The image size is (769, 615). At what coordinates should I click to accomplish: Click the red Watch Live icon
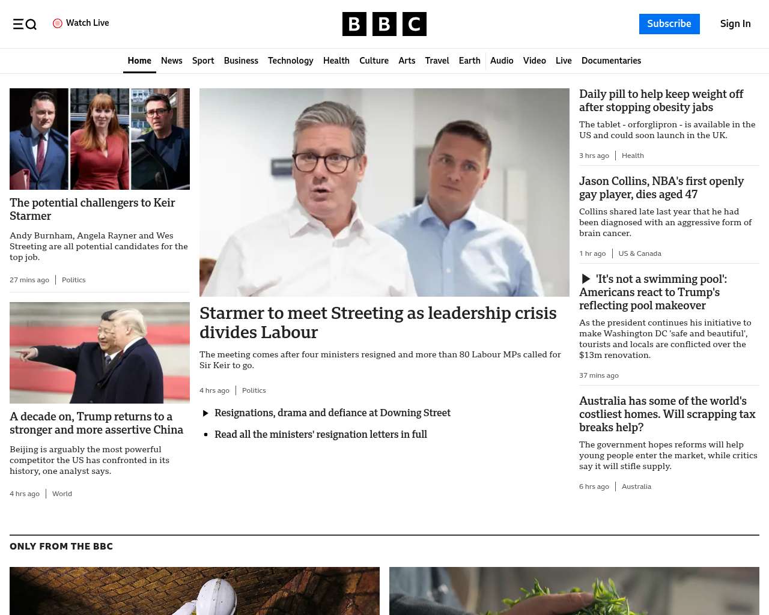[58, 23]
